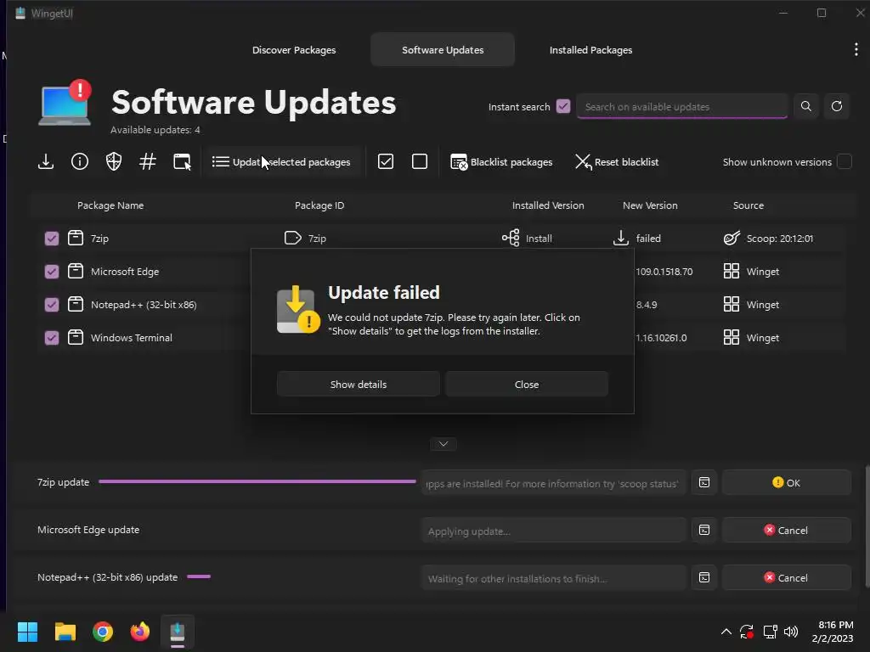Image resolution: width=870 pixels, height=652 pixels.
Task: Sort by Installed Version column header
Action: coord(548,205)
